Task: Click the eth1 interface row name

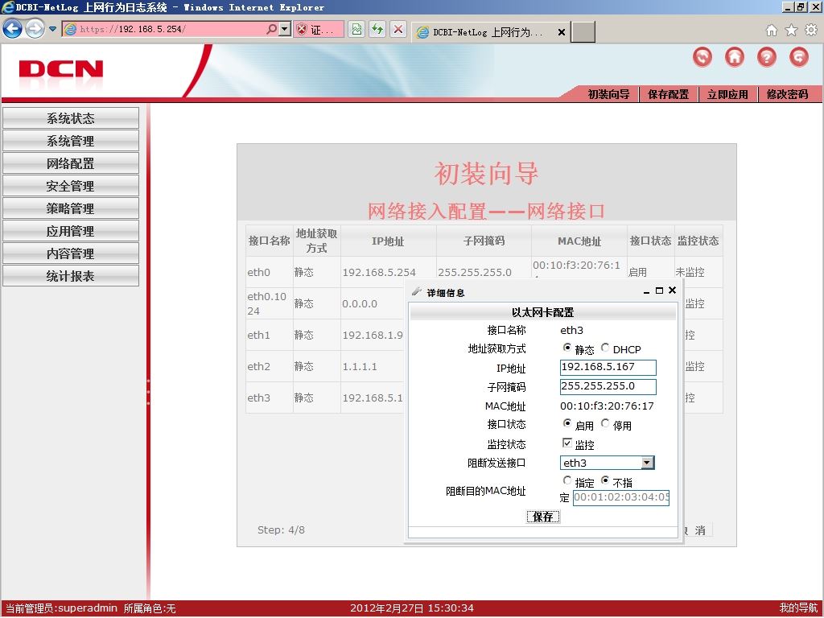Action: pos(258,336)
